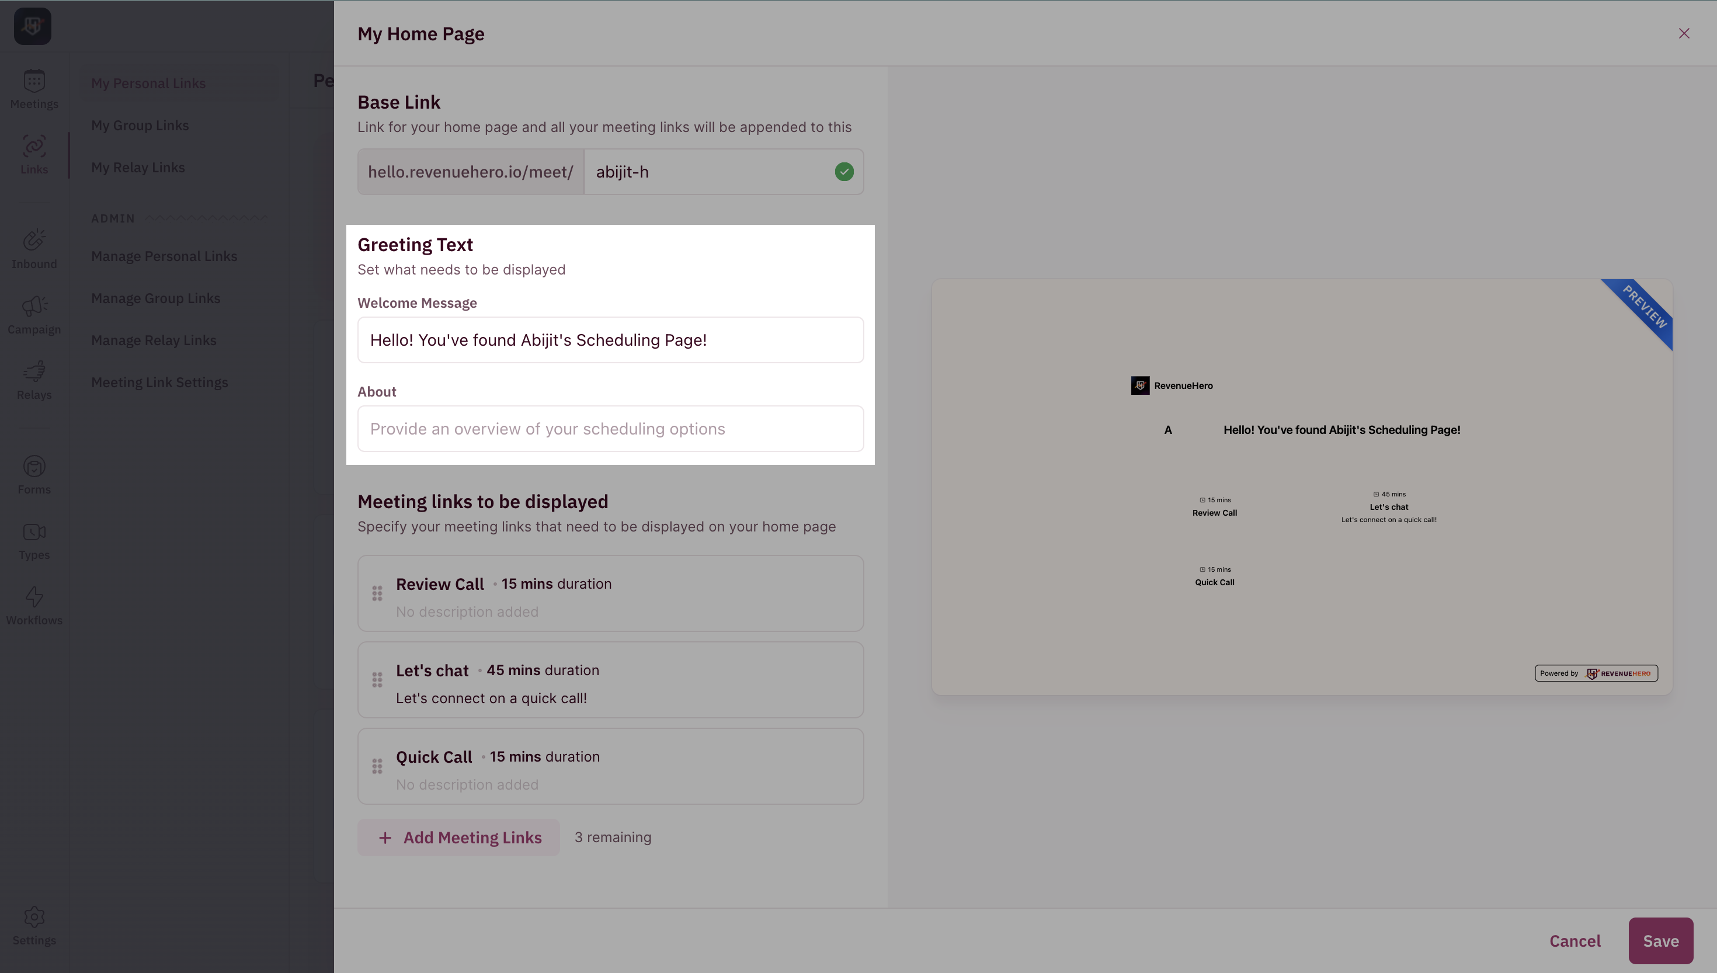The width and height of the screenshot is (1717, 973).
Task: Grab the Quick Call drag handle
Action: coord(377,766)
